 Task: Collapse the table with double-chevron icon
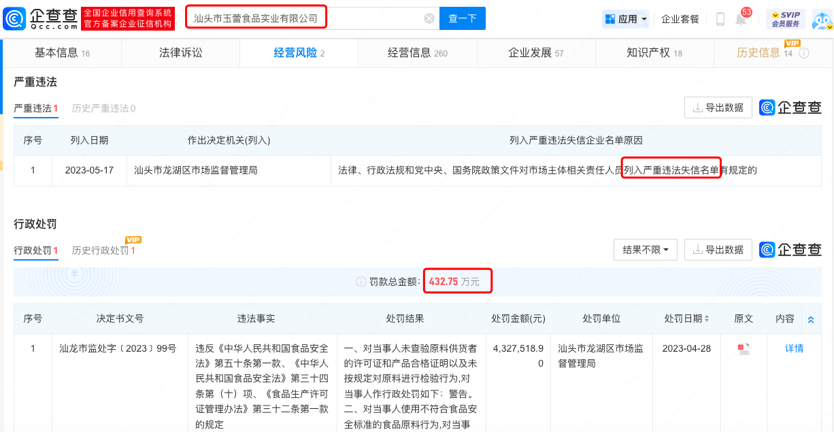810,319
